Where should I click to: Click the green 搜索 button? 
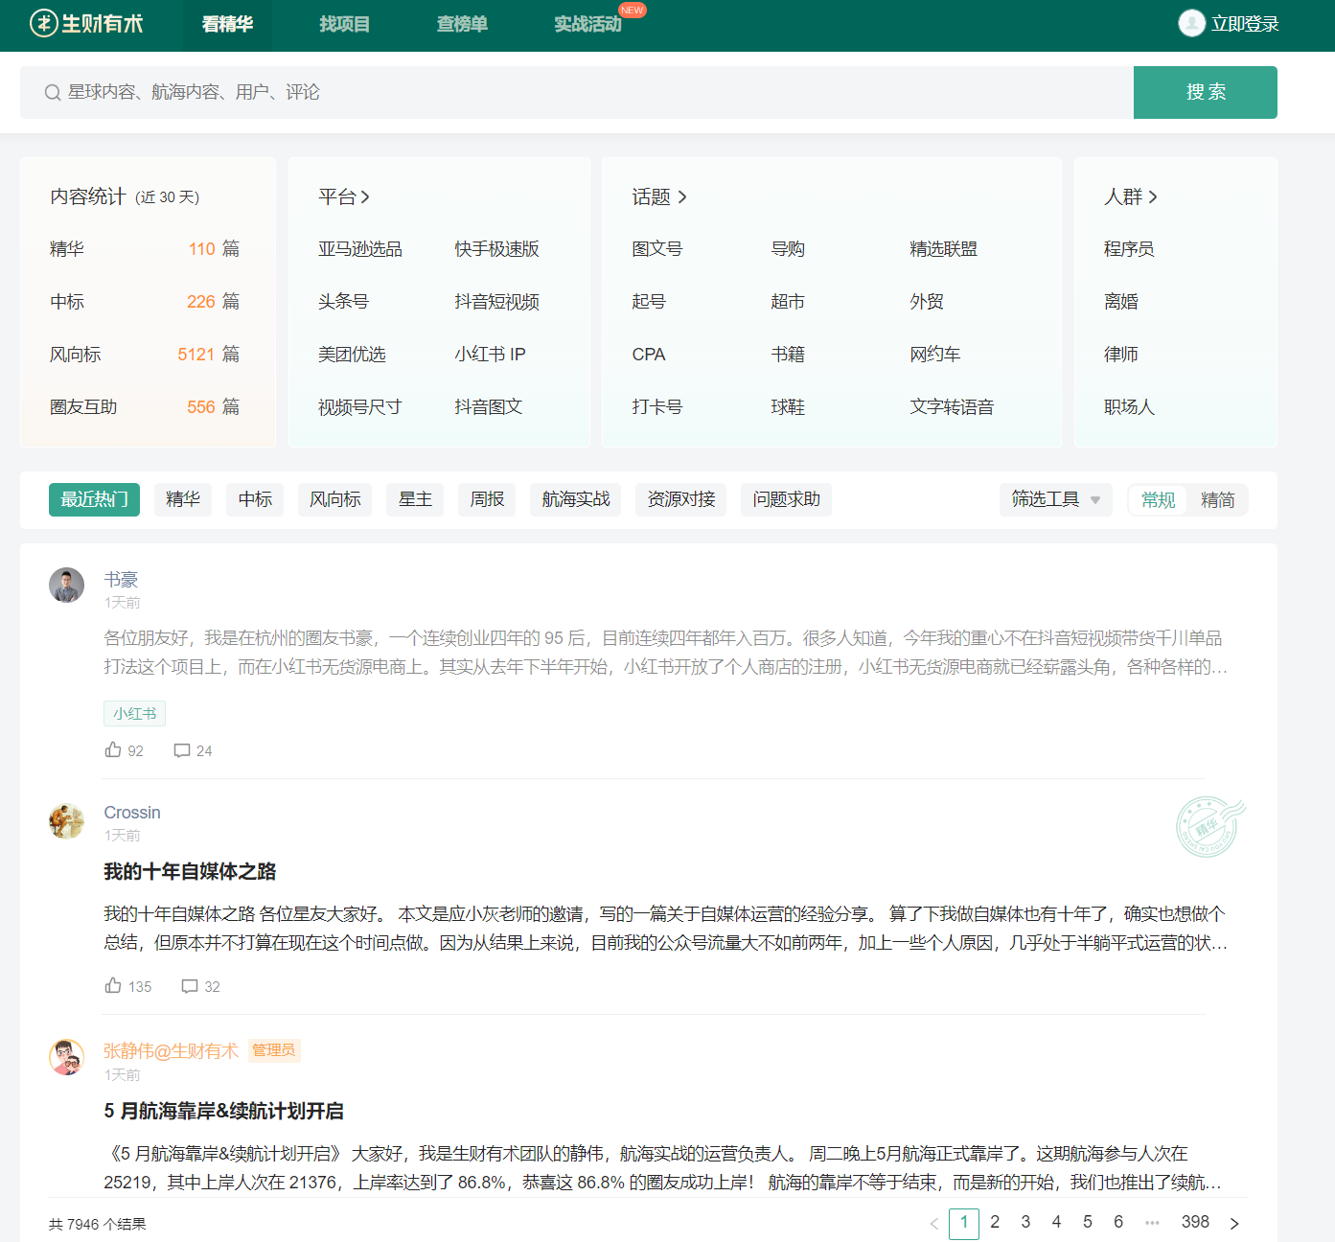click(x=1205, y=92)
